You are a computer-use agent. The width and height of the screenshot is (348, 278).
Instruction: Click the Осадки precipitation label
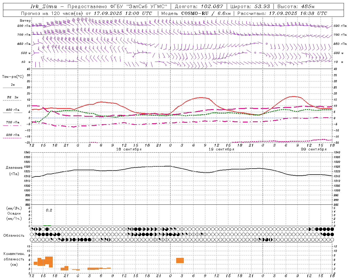click(x=14, y=213)
